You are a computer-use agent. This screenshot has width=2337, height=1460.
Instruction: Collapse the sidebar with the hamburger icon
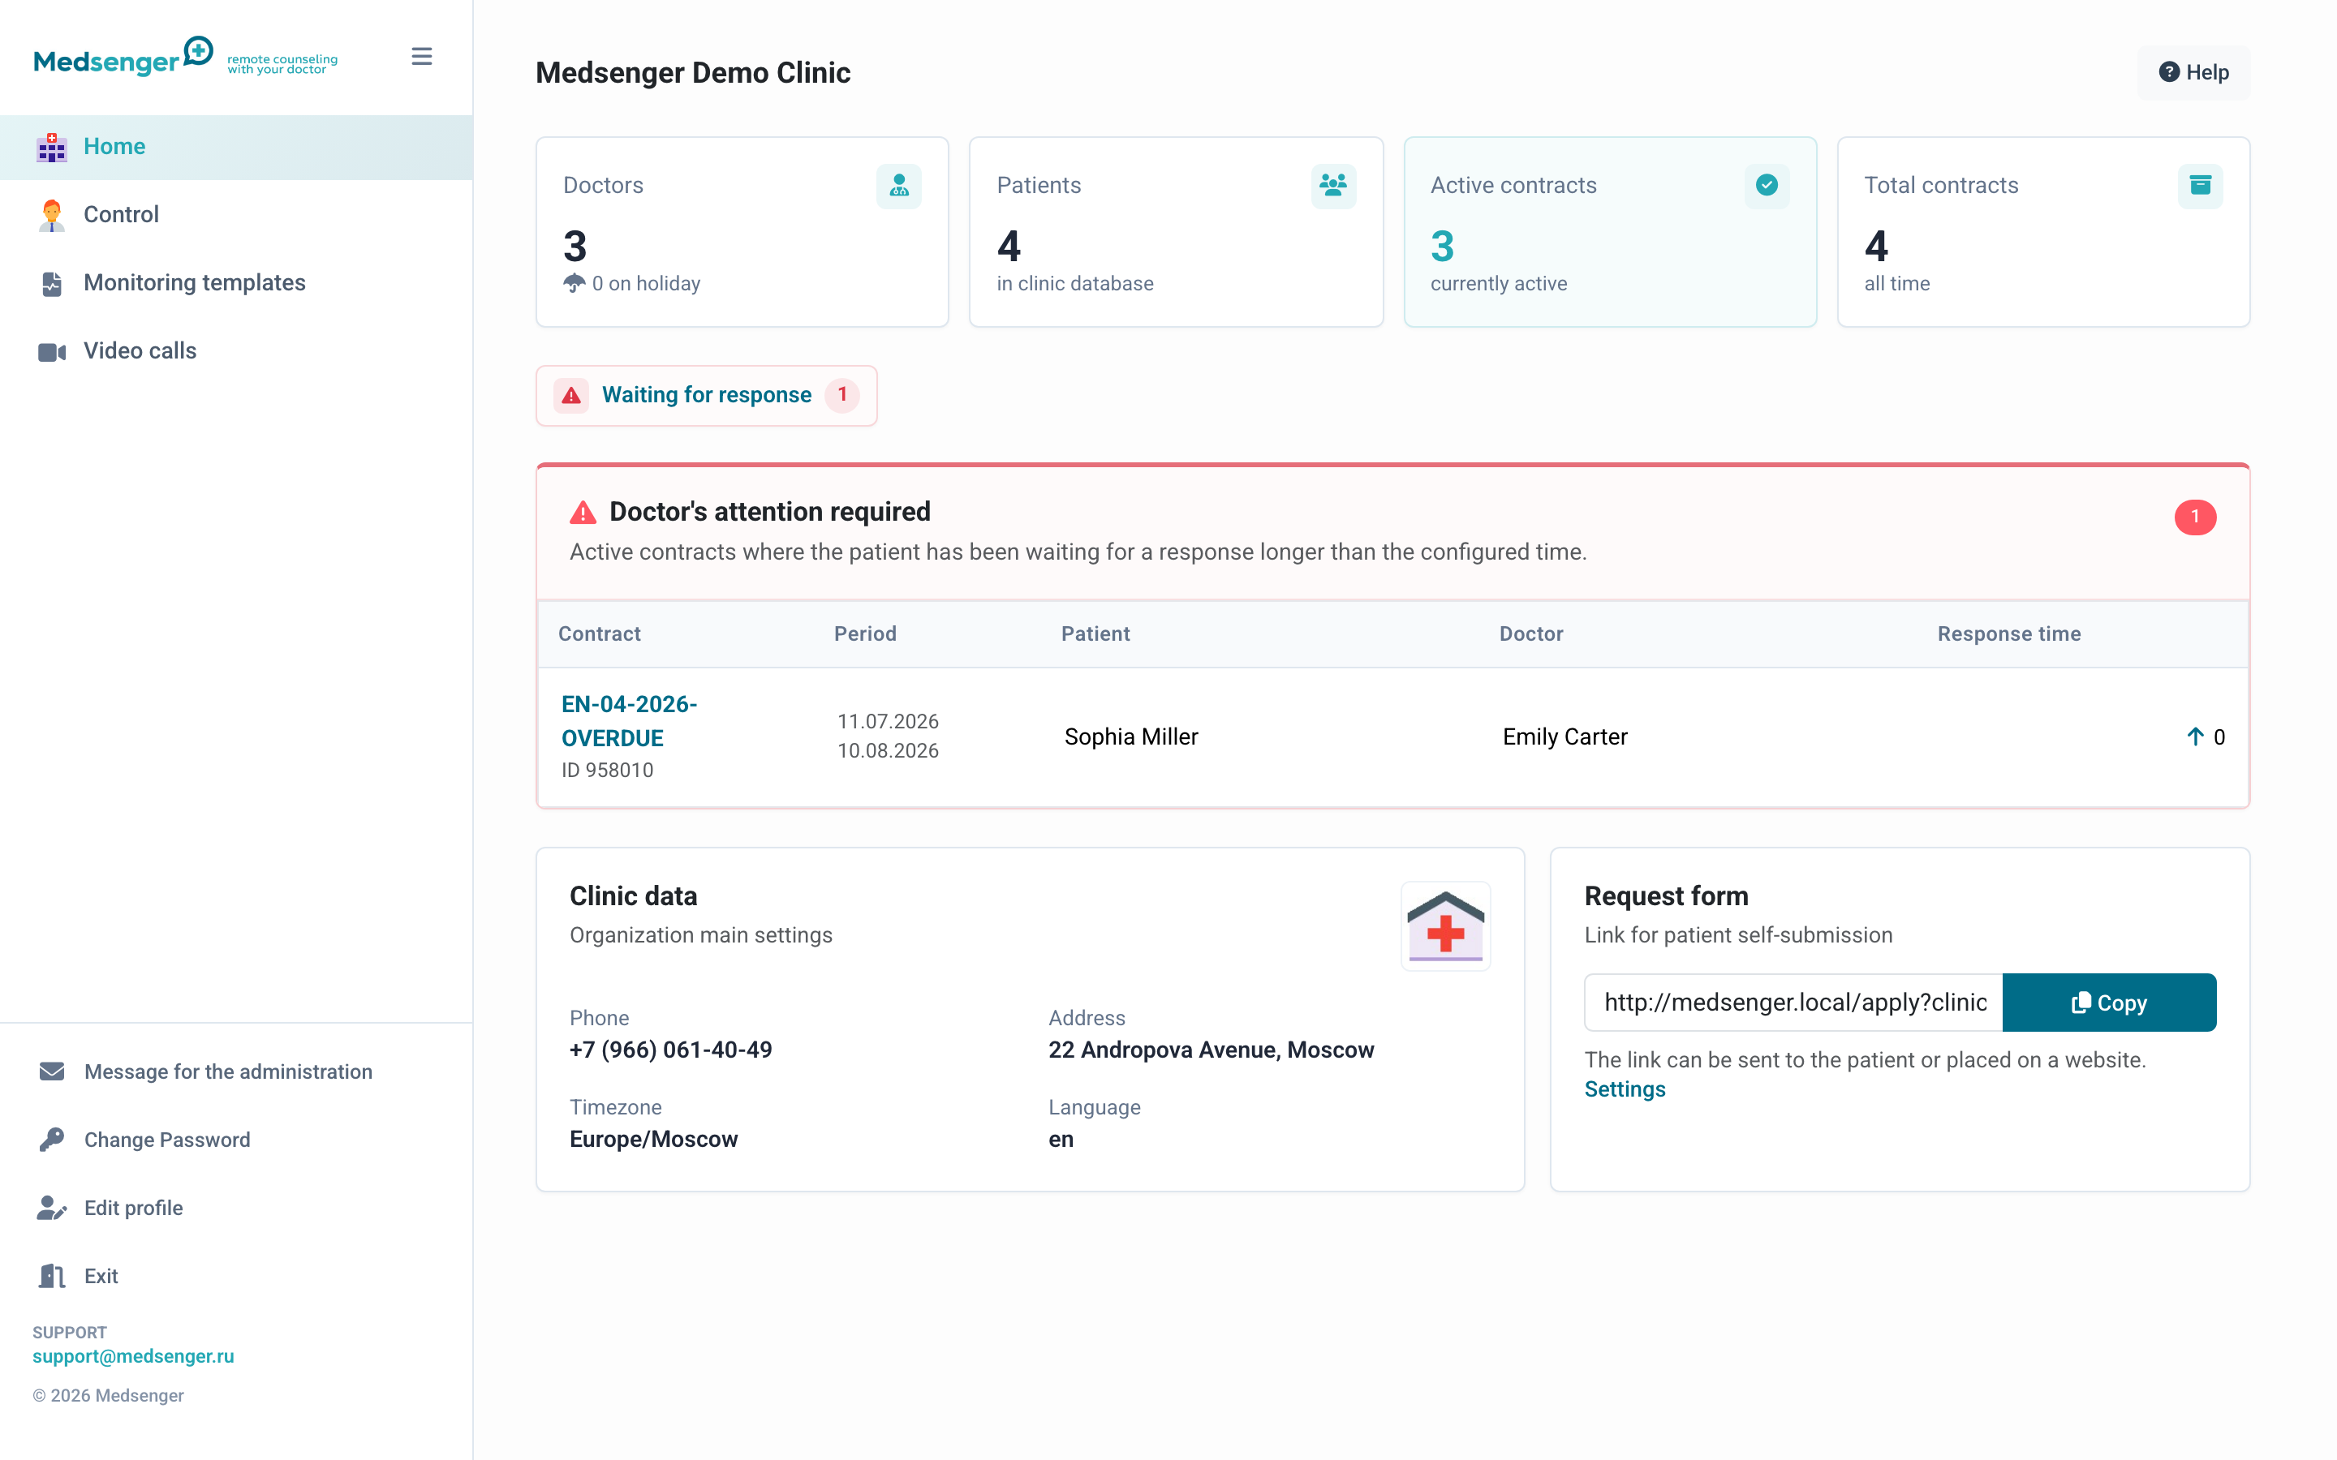422,57
